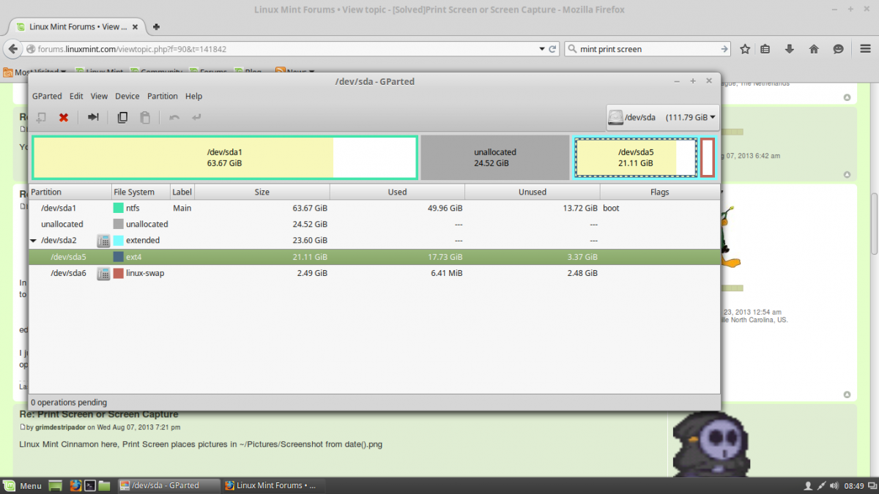Open the /dev/sda device selector dropdown
Screen dimensions: 879x494
point(662,117)
